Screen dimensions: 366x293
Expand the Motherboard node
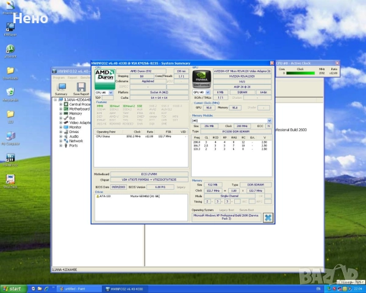coord(60,109)
